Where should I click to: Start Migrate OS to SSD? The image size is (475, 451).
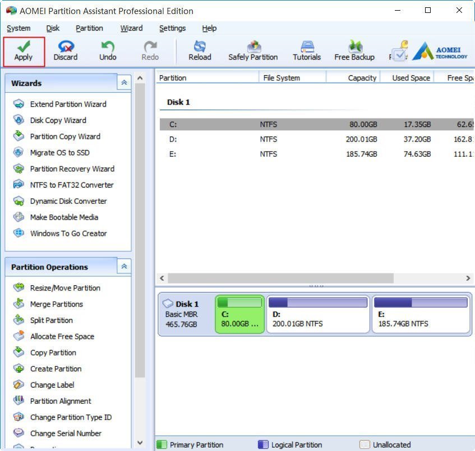point(52,153)
